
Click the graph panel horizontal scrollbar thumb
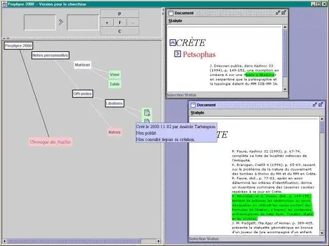pos(74,241)
